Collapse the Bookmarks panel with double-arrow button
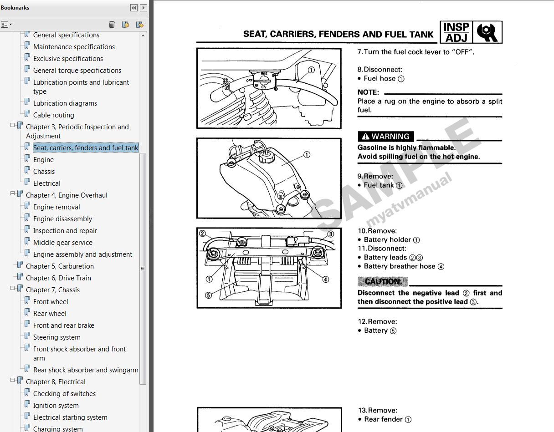The width and height of the screenshot is (554, 432). pos(133,8)
